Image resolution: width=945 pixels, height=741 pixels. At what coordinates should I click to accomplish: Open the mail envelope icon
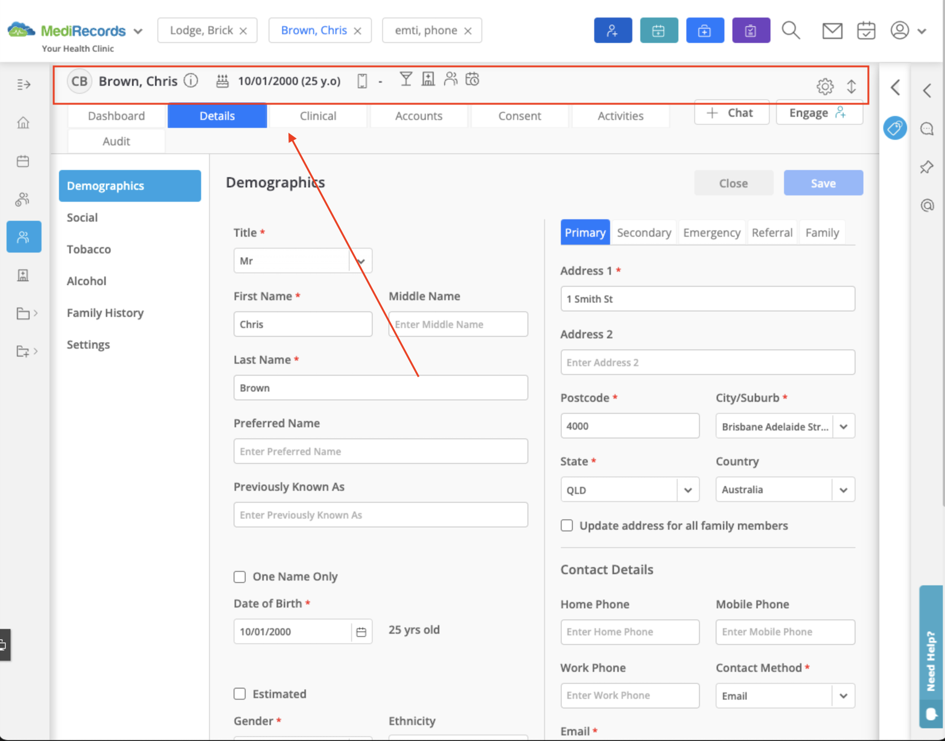pos(832,31)
